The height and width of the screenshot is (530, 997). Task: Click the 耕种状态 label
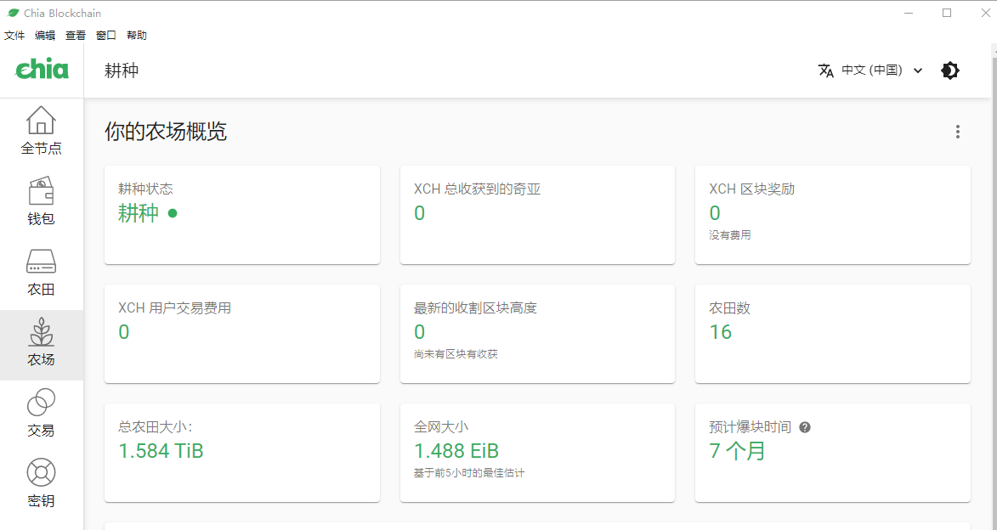point(145,189)
